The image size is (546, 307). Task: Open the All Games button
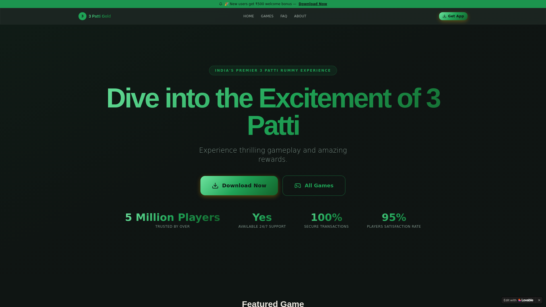(314, 186)
